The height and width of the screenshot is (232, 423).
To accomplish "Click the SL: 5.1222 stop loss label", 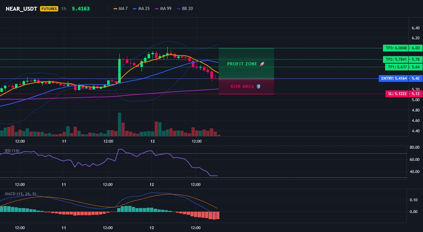I will [397, 94].
